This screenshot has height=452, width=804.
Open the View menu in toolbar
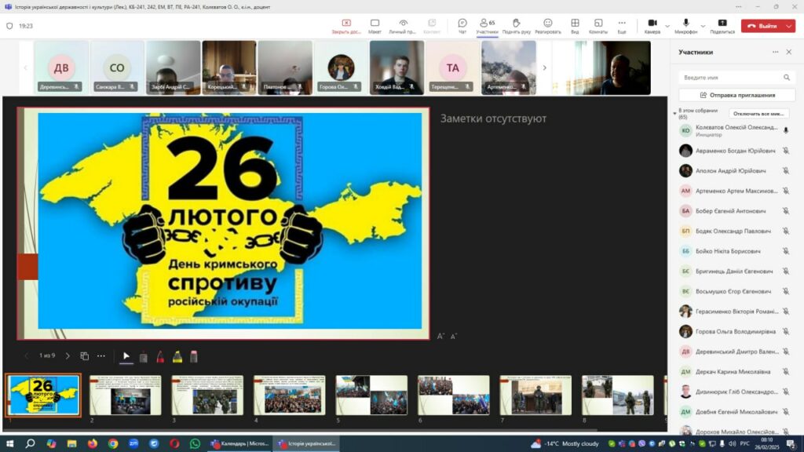point(575,25)
